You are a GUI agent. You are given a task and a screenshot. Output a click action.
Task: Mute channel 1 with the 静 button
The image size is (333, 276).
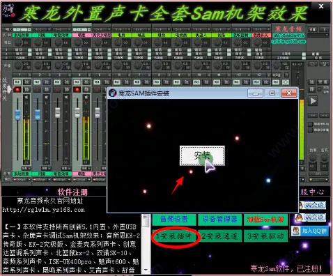[26, 89]
